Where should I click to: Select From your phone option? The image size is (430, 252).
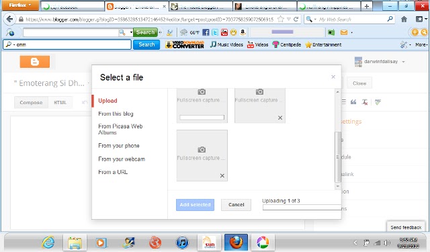[x=119, y=146]
